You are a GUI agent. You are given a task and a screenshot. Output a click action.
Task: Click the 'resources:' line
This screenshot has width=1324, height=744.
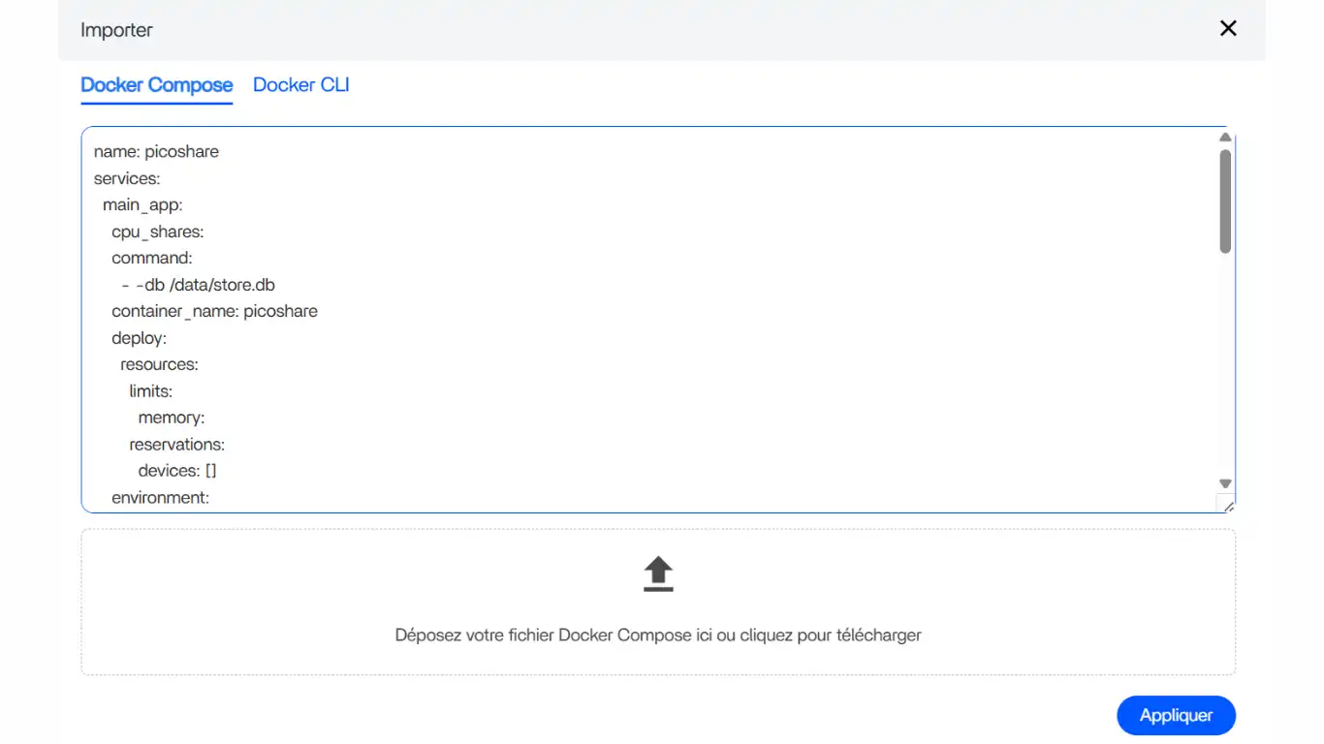159,364
